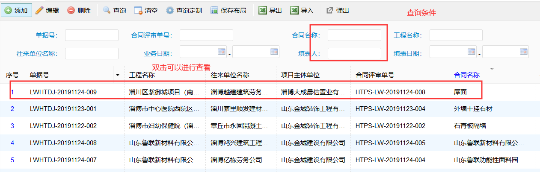Click cell HTPS-LW-20191124-008
This screenshot has width=540, height=172.
(x=390, y=92)
